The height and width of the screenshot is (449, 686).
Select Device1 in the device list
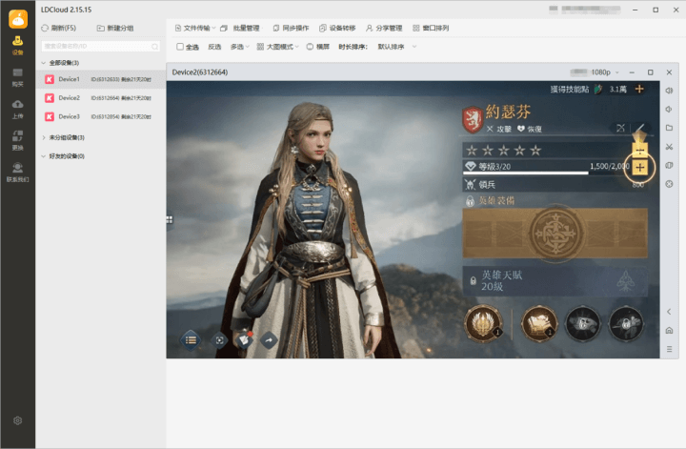[x=101, y=79]
